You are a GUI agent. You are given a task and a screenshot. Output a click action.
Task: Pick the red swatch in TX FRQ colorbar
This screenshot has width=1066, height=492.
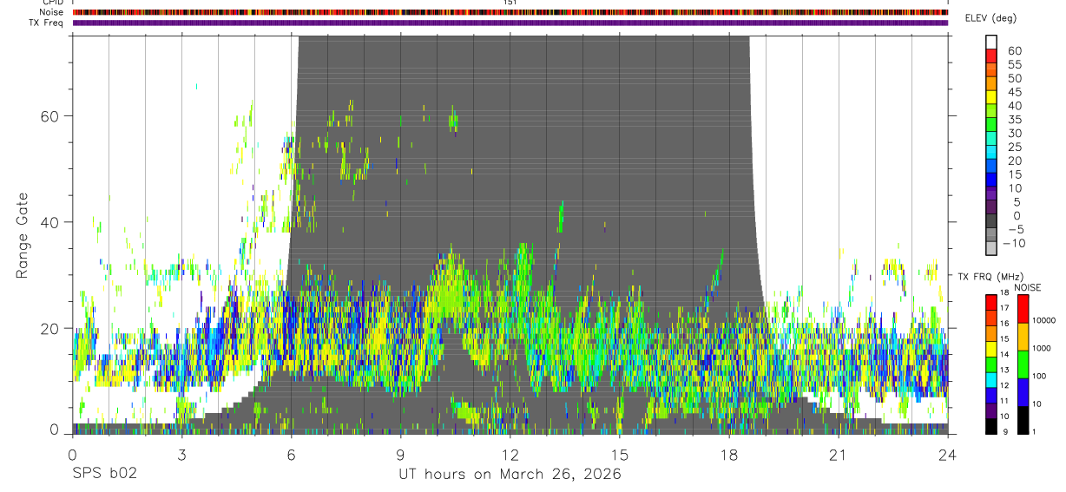tap(990, 302)
